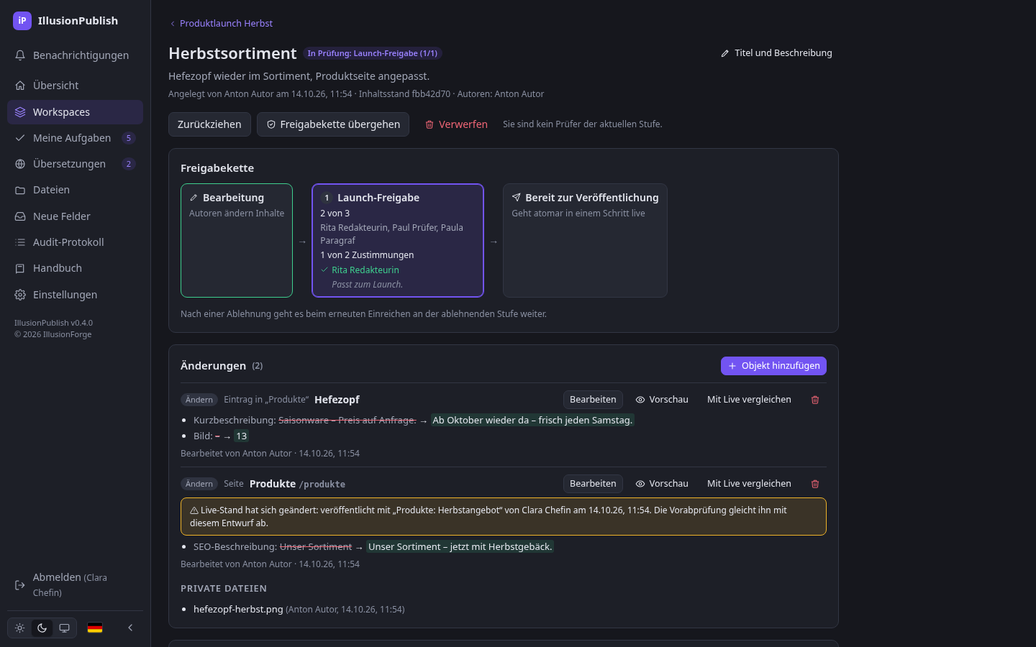This screenshot has width=1036, height=647.
Task: Click the IllusionPublish logo icon
Action: click(x=22, y=21)
